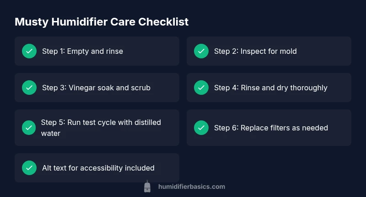The height and width of the screenshot is (197, 366).
Task: Toggle checkmark beside 'Vinegar soak and scrub'
Action: tap(29, 88)
